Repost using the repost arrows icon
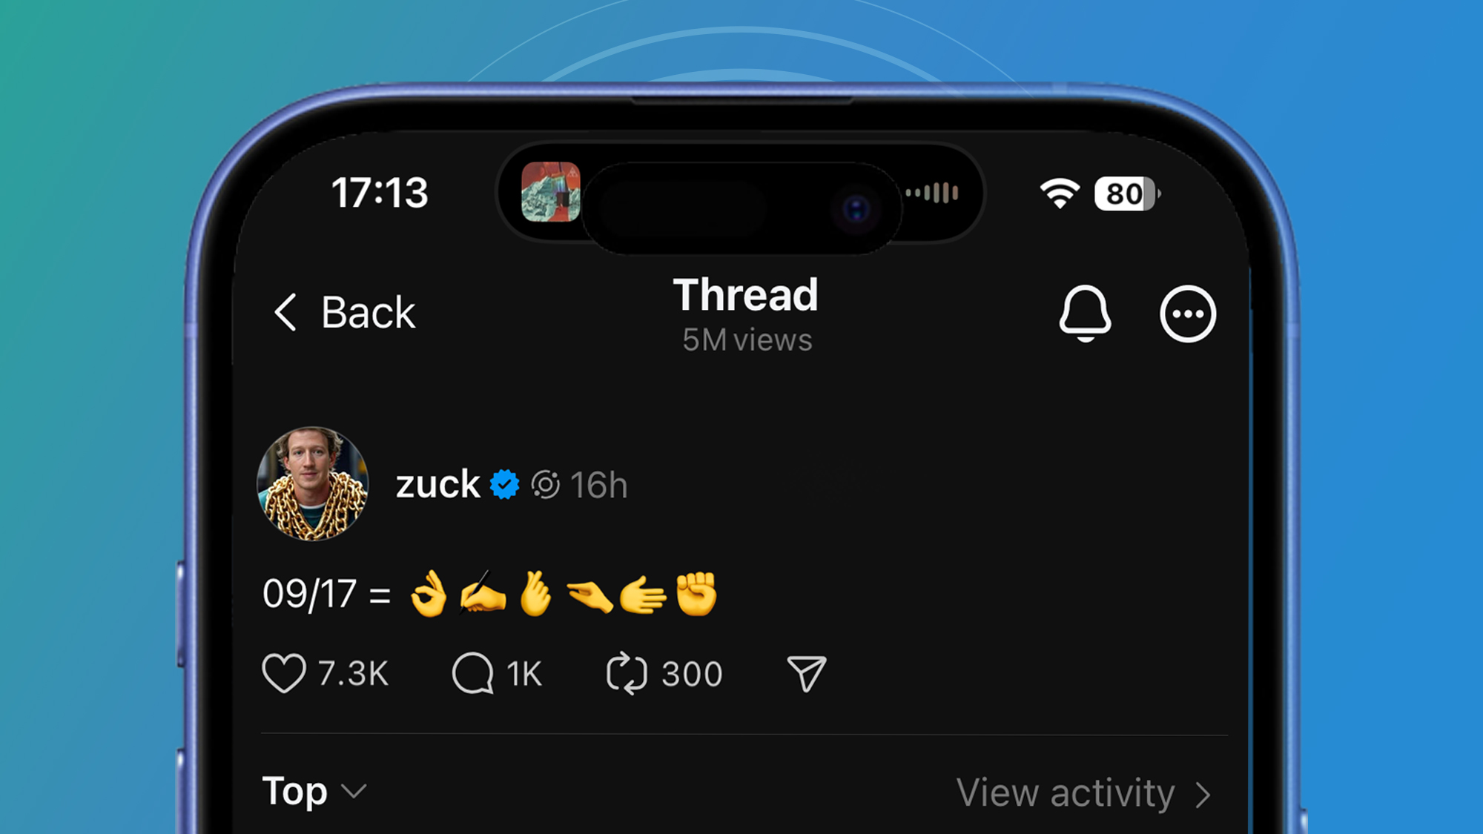Image resolution: width=1483 pixels, height=834 pixels. [627, 673]
